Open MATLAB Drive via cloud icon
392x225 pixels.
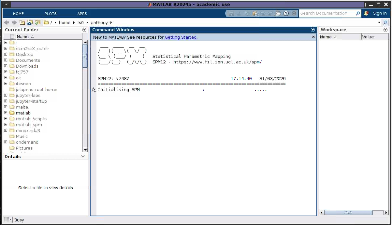[30, 22]
